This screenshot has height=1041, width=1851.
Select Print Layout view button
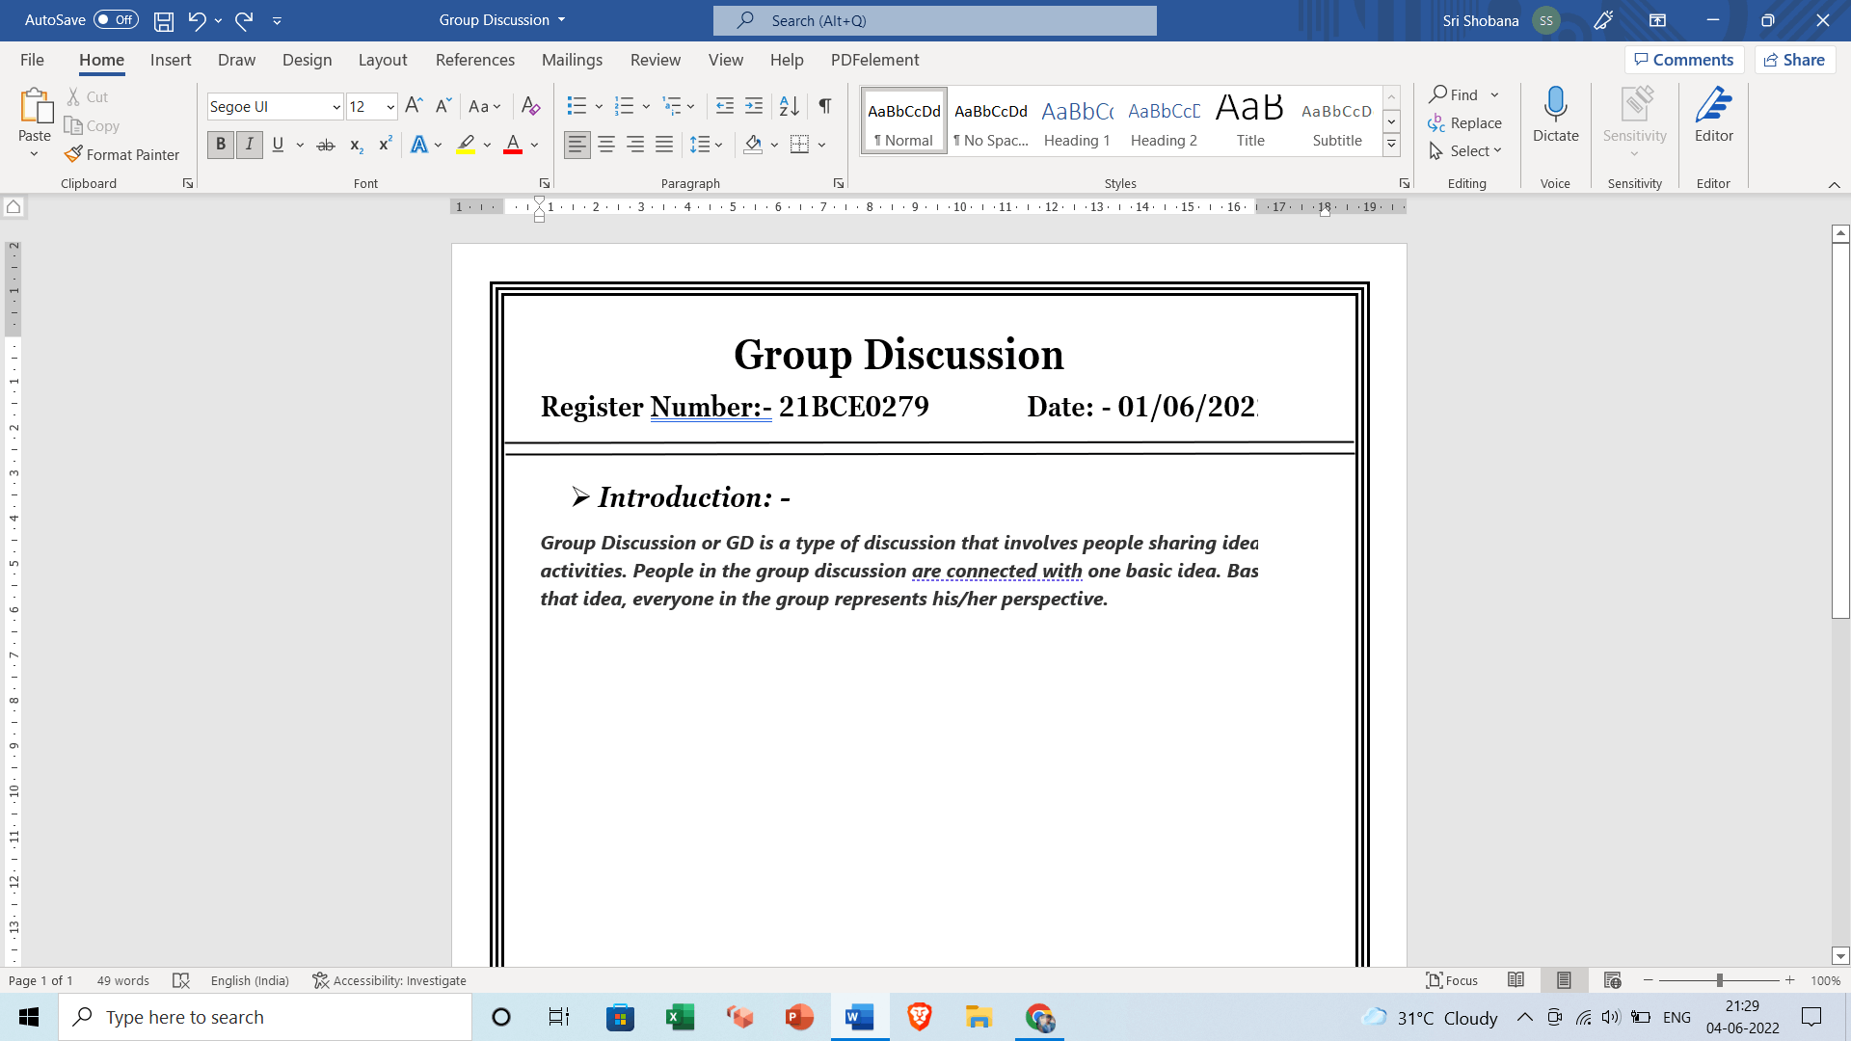(x=1564, y=980)
